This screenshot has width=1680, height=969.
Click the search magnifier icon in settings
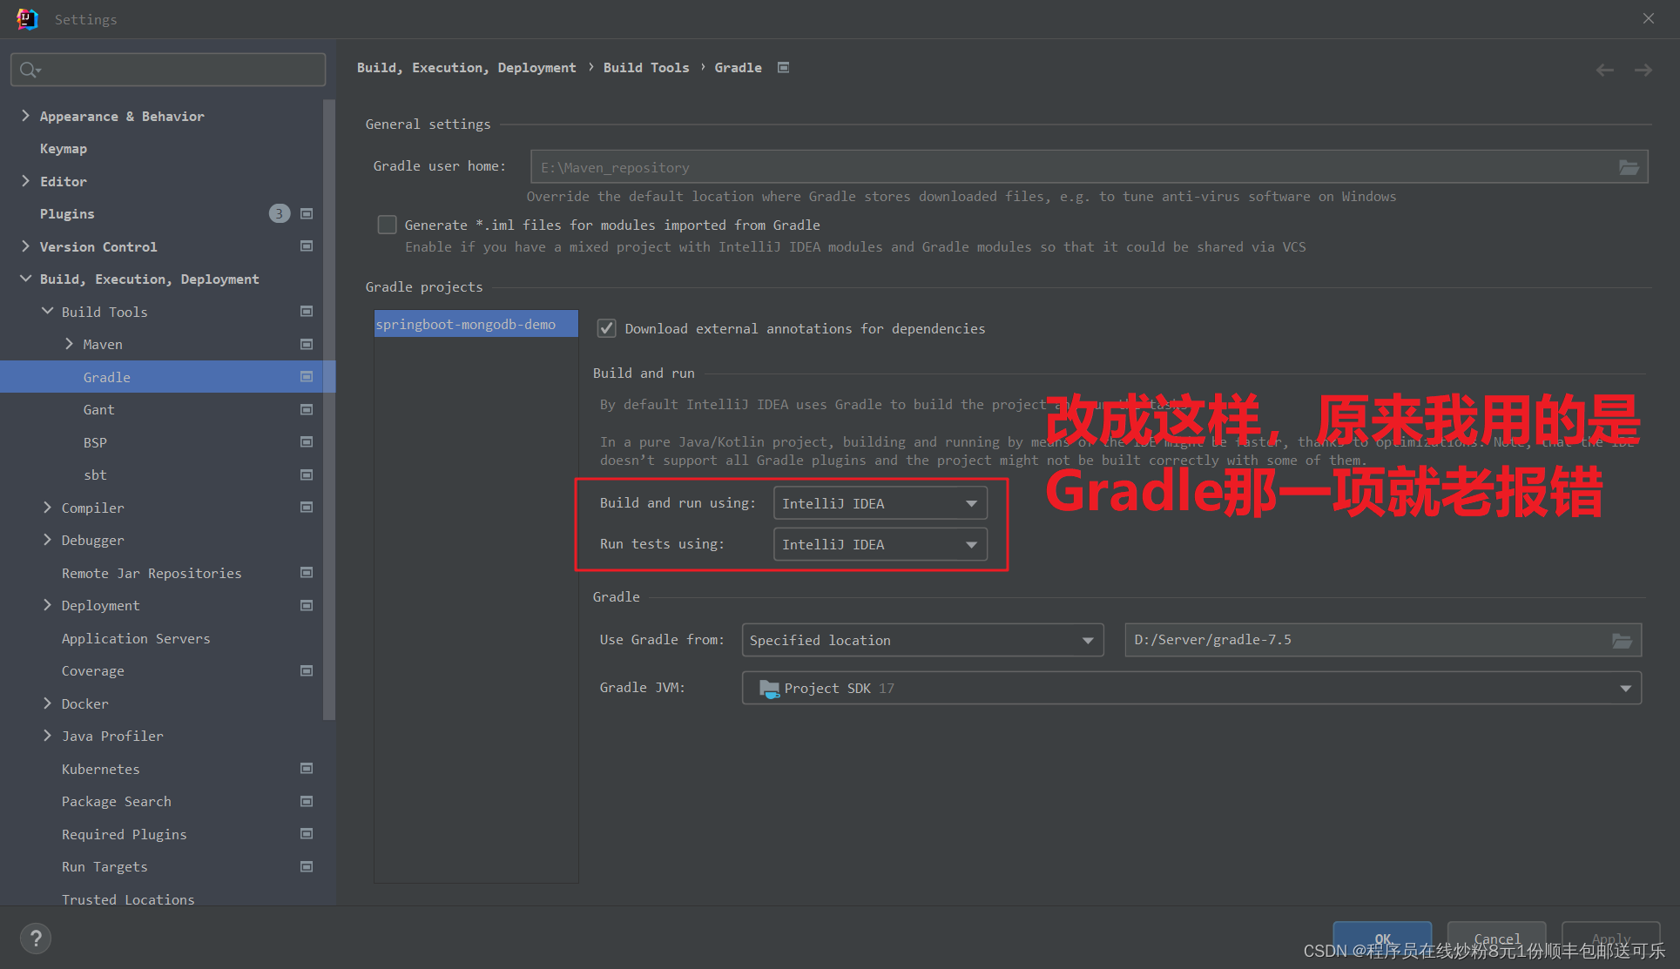click(x=30, y=70)
